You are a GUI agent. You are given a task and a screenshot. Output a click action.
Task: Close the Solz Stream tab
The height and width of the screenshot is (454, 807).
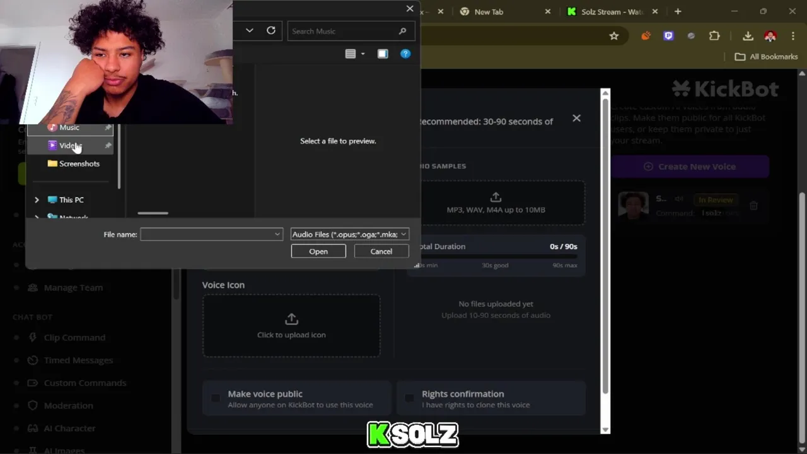tap(654, 11)
